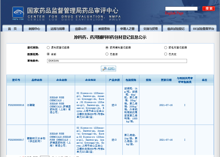Focus the top site search field
This screenshot has height=157, width=220.
[x=181, y=8]
